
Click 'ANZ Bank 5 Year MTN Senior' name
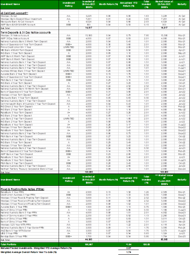click(x=16, y=231)
